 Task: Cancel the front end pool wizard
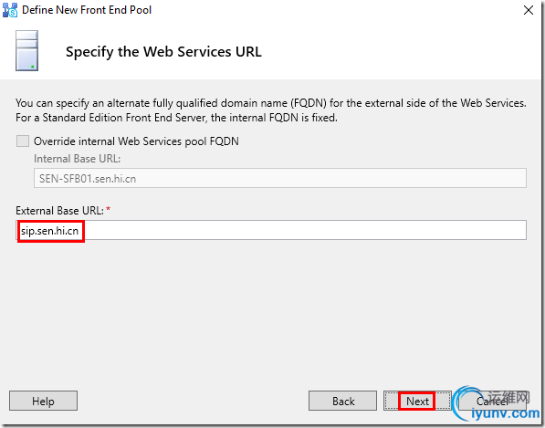[492, 401]
